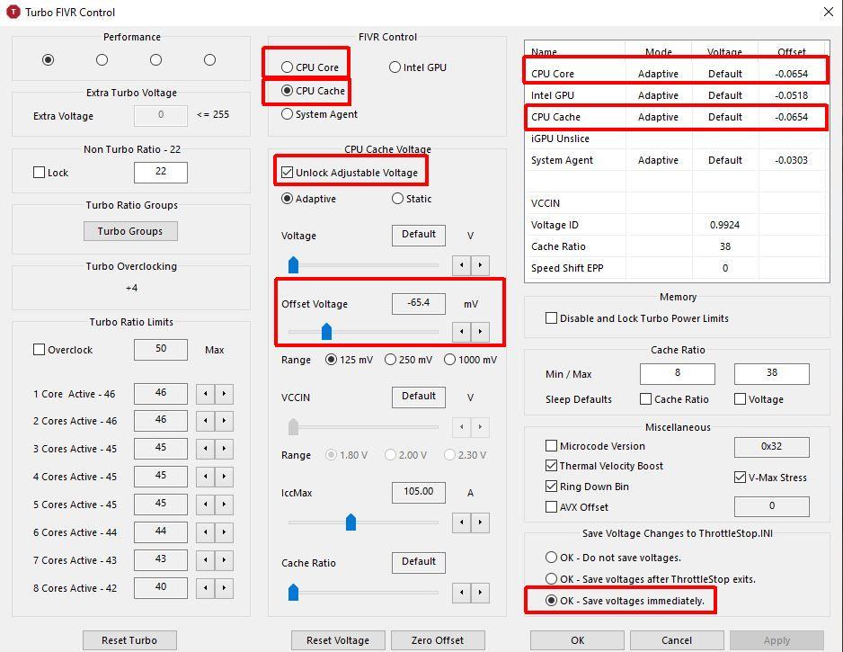Image resolution: width=843 pixels, height=652 pixels.
Task: Click Cache Ratio Max field showing 38
Action: (x=771, y=373)
